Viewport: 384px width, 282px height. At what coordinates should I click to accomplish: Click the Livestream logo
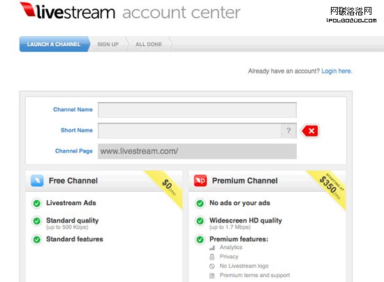[x=67, y=10]
